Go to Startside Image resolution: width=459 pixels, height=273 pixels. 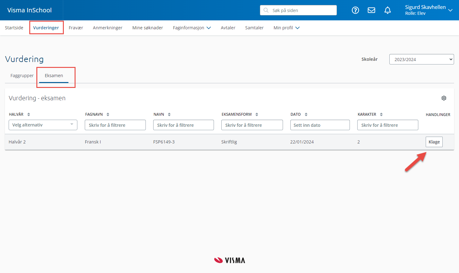click(x=14, y=28)
